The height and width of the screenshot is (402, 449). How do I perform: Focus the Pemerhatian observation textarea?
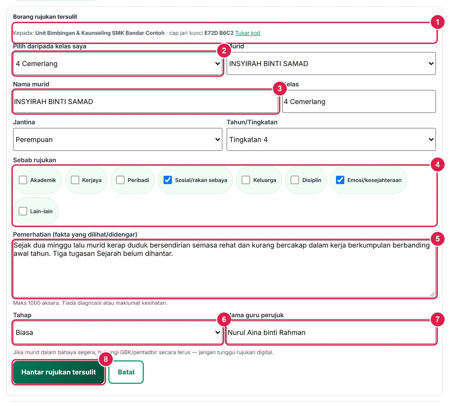(x=224, y=268)
